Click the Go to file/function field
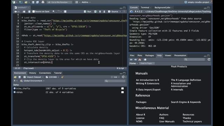Image resolution: width=224 pixels, height=126 pixels. [59, 2]
